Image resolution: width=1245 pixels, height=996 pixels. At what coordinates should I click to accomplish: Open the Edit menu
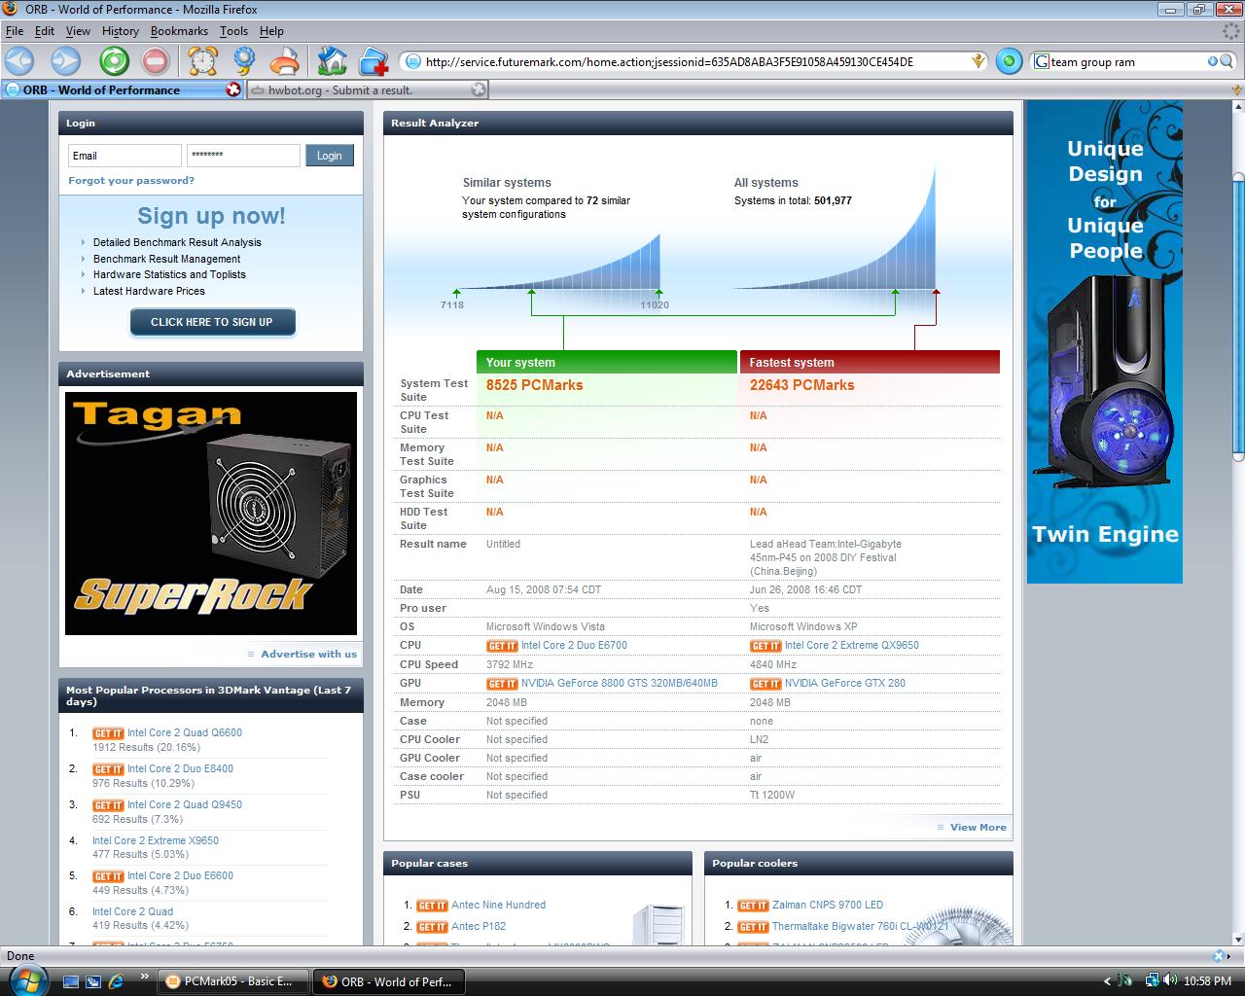[45, 31]
